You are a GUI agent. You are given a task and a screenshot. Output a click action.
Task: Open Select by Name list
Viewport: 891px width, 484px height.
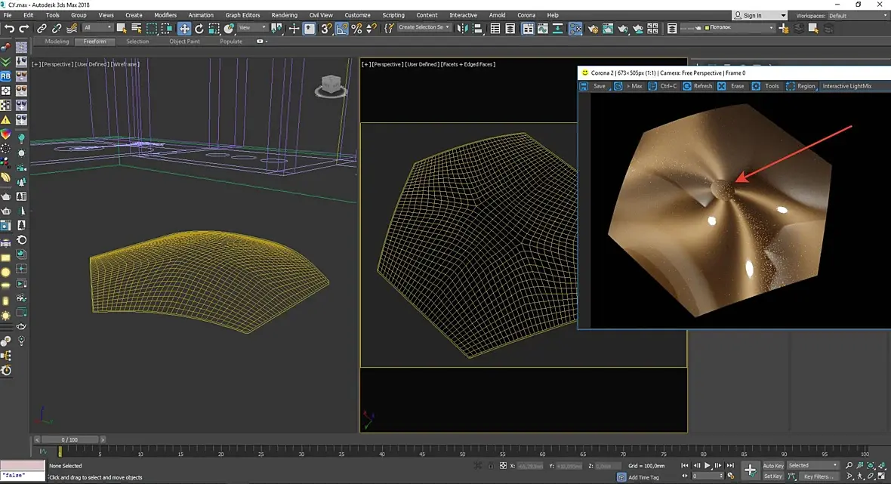(x=137, y=29)
